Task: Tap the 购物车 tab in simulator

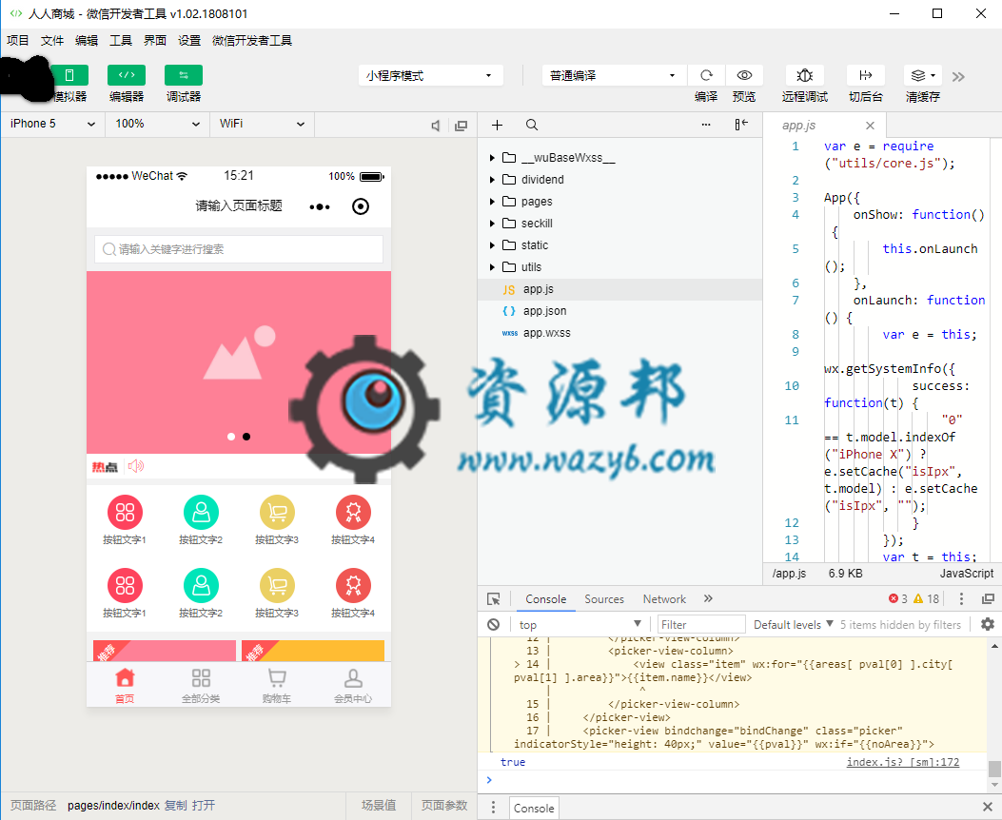Action: click(277, 686)
